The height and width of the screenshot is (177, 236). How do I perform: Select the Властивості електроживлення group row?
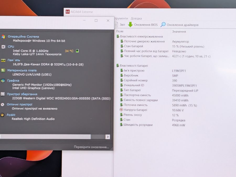point(140,36)
